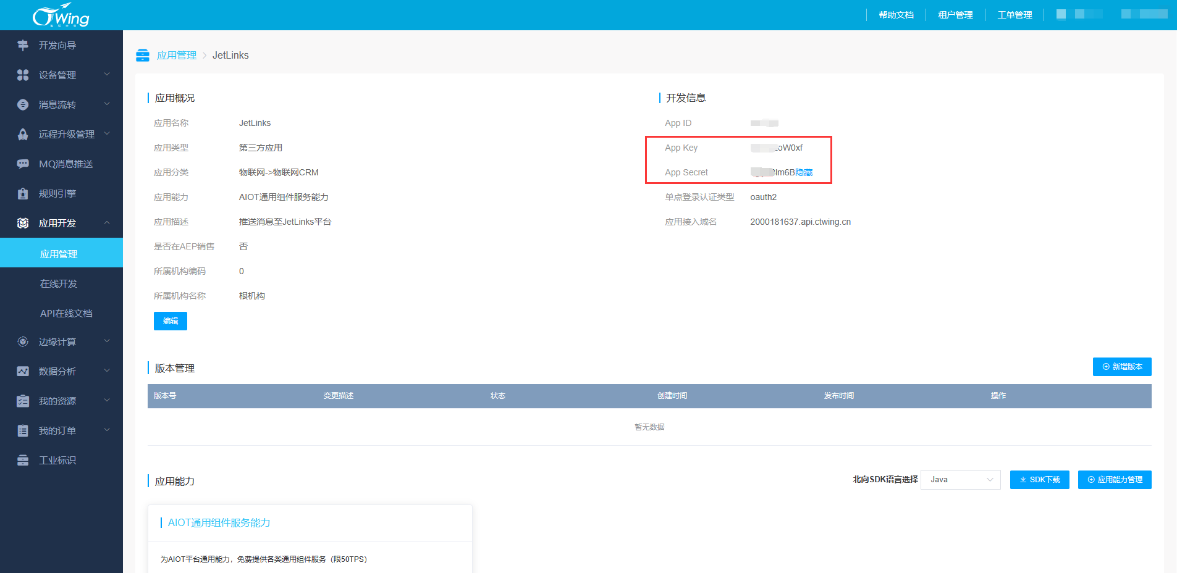The image size is (1177, 573).
Task: Click the 设备管理 grid icon
Action: coord(23,75)
